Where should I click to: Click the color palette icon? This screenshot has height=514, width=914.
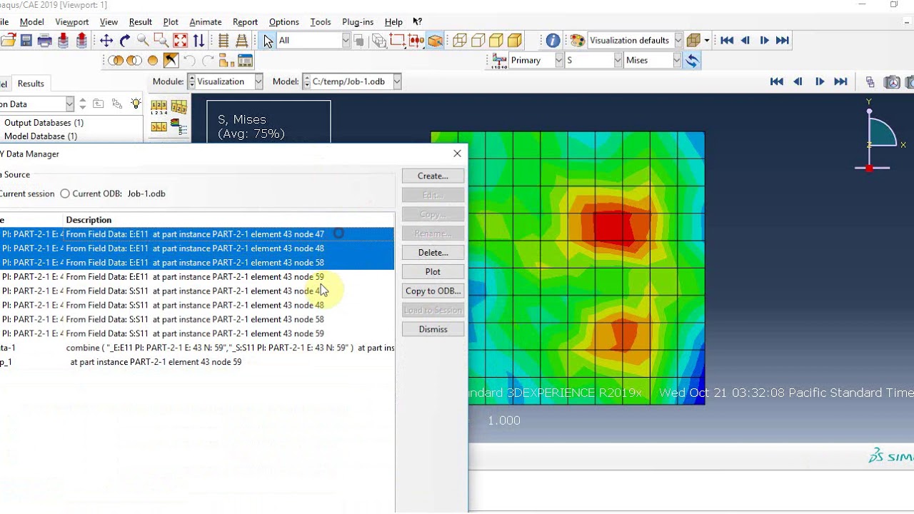[x=578, y=41]
